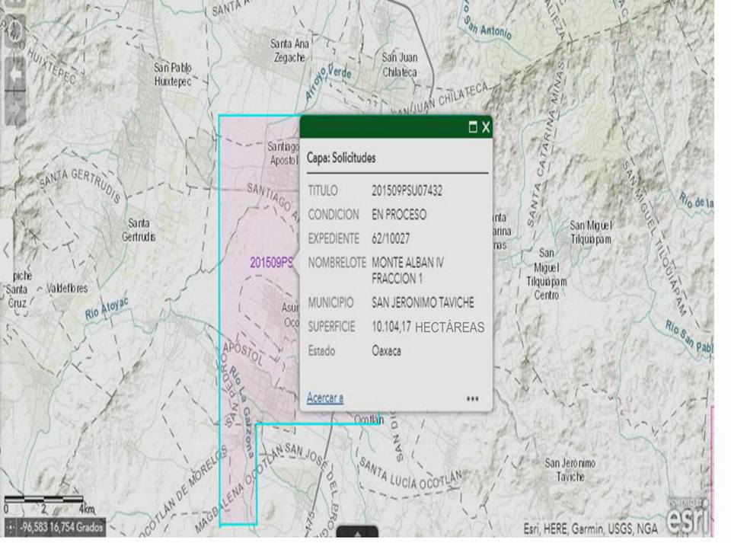Click the San Miguel Tilquiápam Centro label
Screen dimensions: 731x543
pyautogui.click(x=552, y=273)
